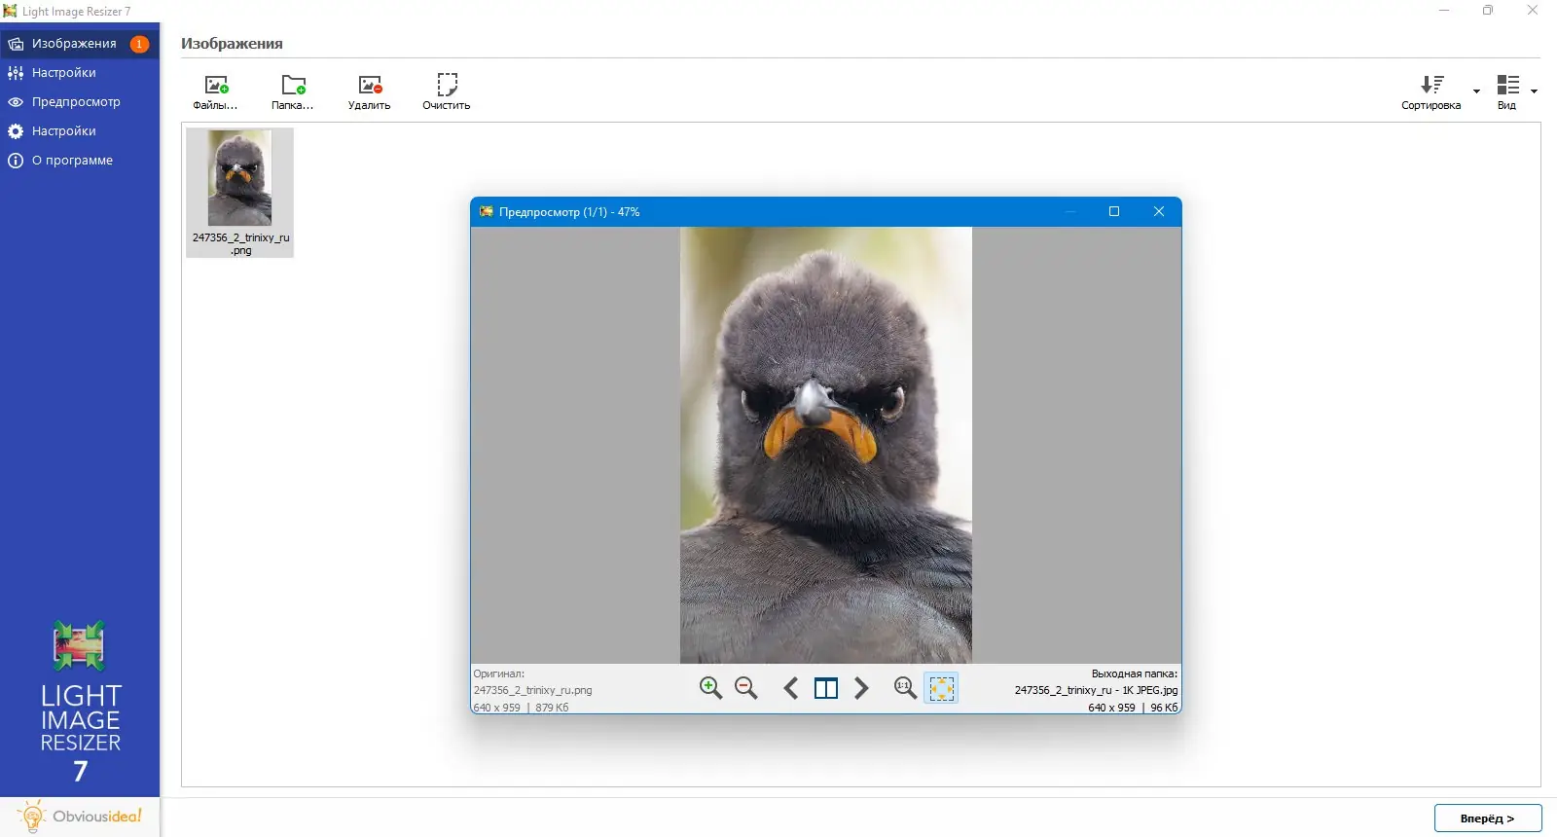
Task: Expand the Сортировка dropdown arrow
Action: pos(1476,91)
